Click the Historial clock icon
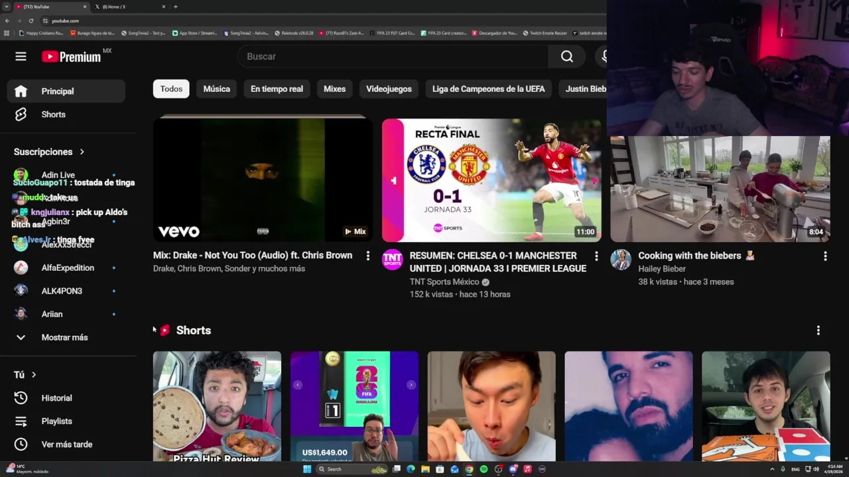Viewport: 849px width, 477px height. click(x=21, y=398)
